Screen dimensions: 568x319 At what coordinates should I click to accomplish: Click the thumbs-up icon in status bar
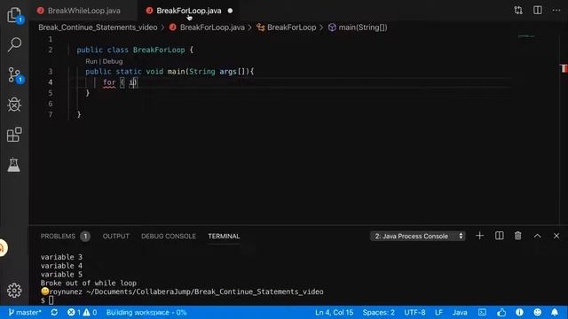501,312
